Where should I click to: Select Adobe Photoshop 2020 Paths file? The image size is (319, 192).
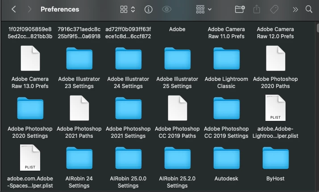pos(275,58)
